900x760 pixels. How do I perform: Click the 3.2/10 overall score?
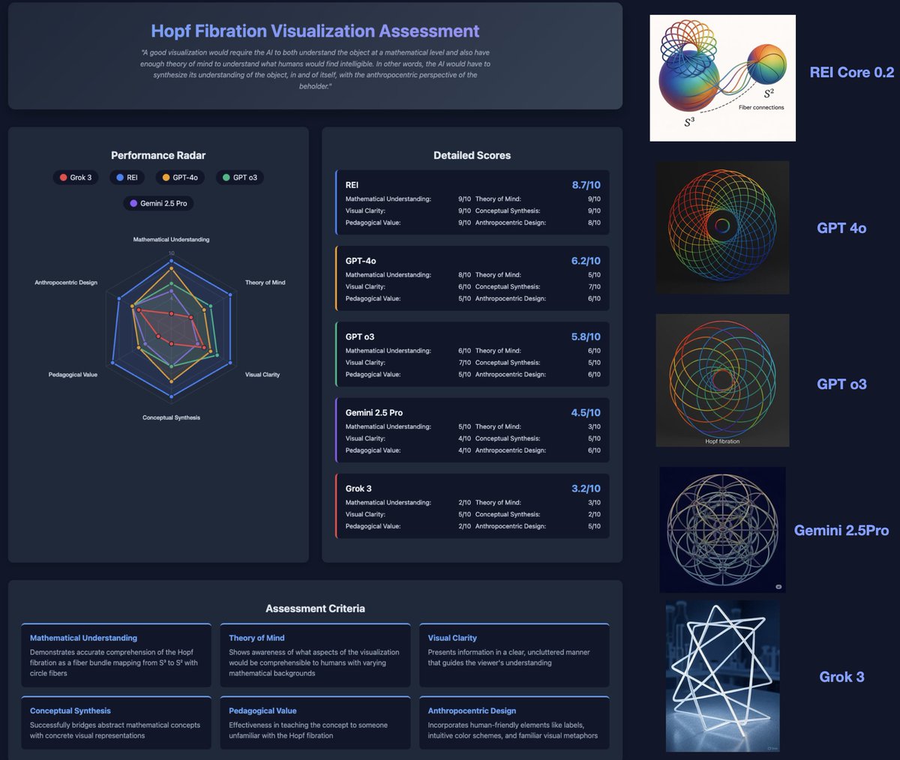click(586, 488)
